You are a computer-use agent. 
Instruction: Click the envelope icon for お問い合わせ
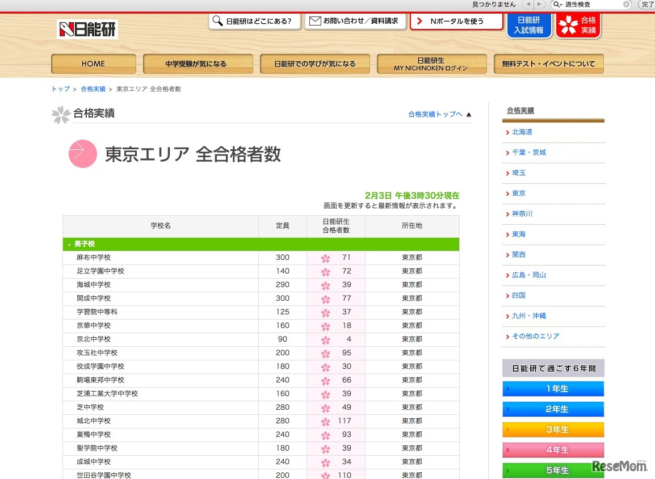pos(314,22)
